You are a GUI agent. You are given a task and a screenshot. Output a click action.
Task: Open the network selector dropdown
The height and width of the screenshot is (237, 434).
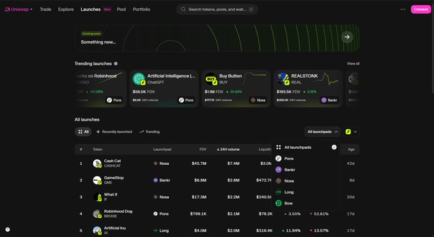coord(352,132)
